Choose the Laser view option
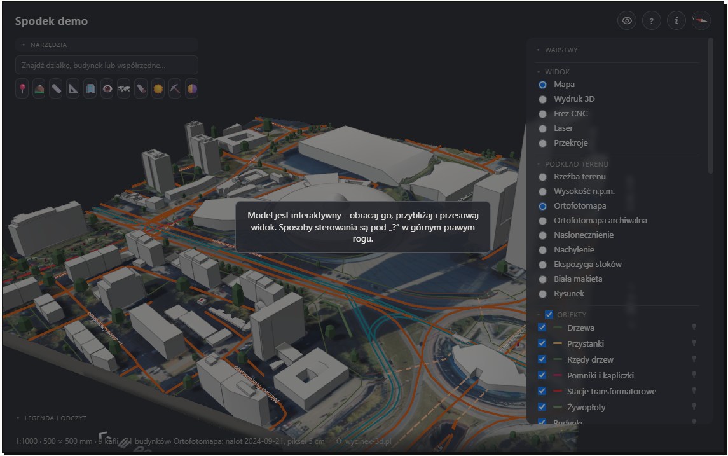The width and height of the screenshot is (728, 456). click(542, 128)
